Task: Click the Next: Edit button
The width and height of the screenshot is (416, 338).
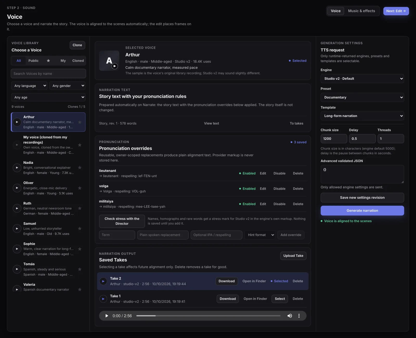Action: [396, 11]
